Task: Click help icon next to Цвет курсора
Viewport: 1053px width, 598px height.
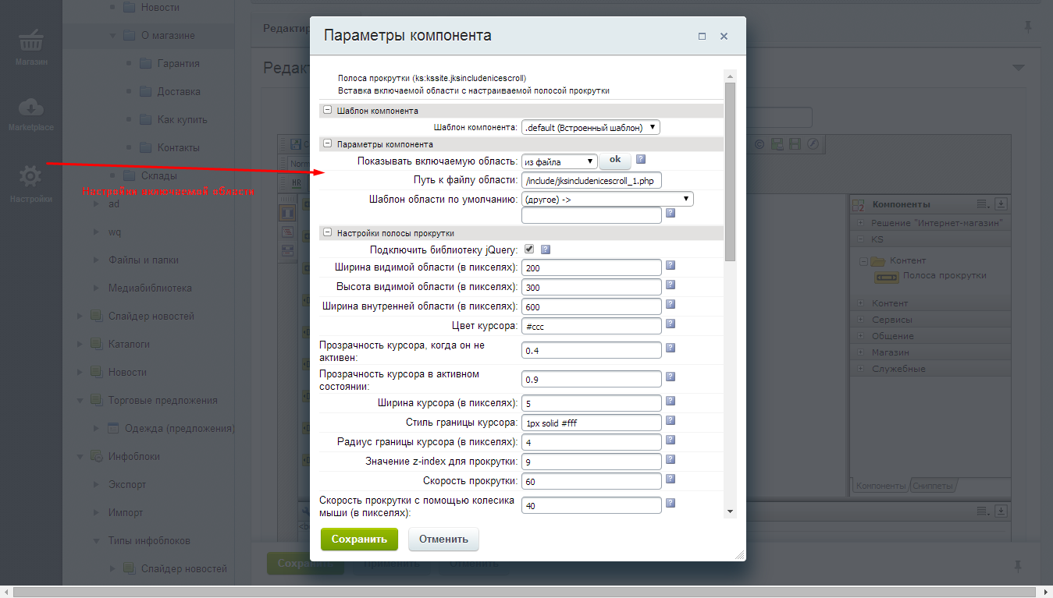Action: click(670, 324)
